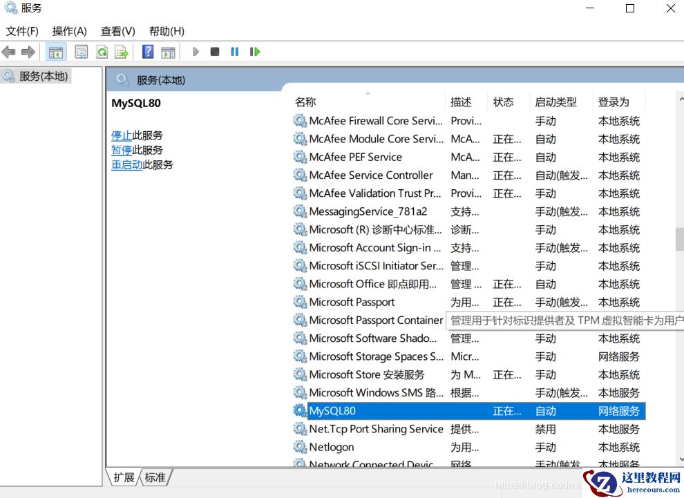Click gear icon beside Microsoft Passport
This screenshot has height=498, width=684.
(300, 302)
